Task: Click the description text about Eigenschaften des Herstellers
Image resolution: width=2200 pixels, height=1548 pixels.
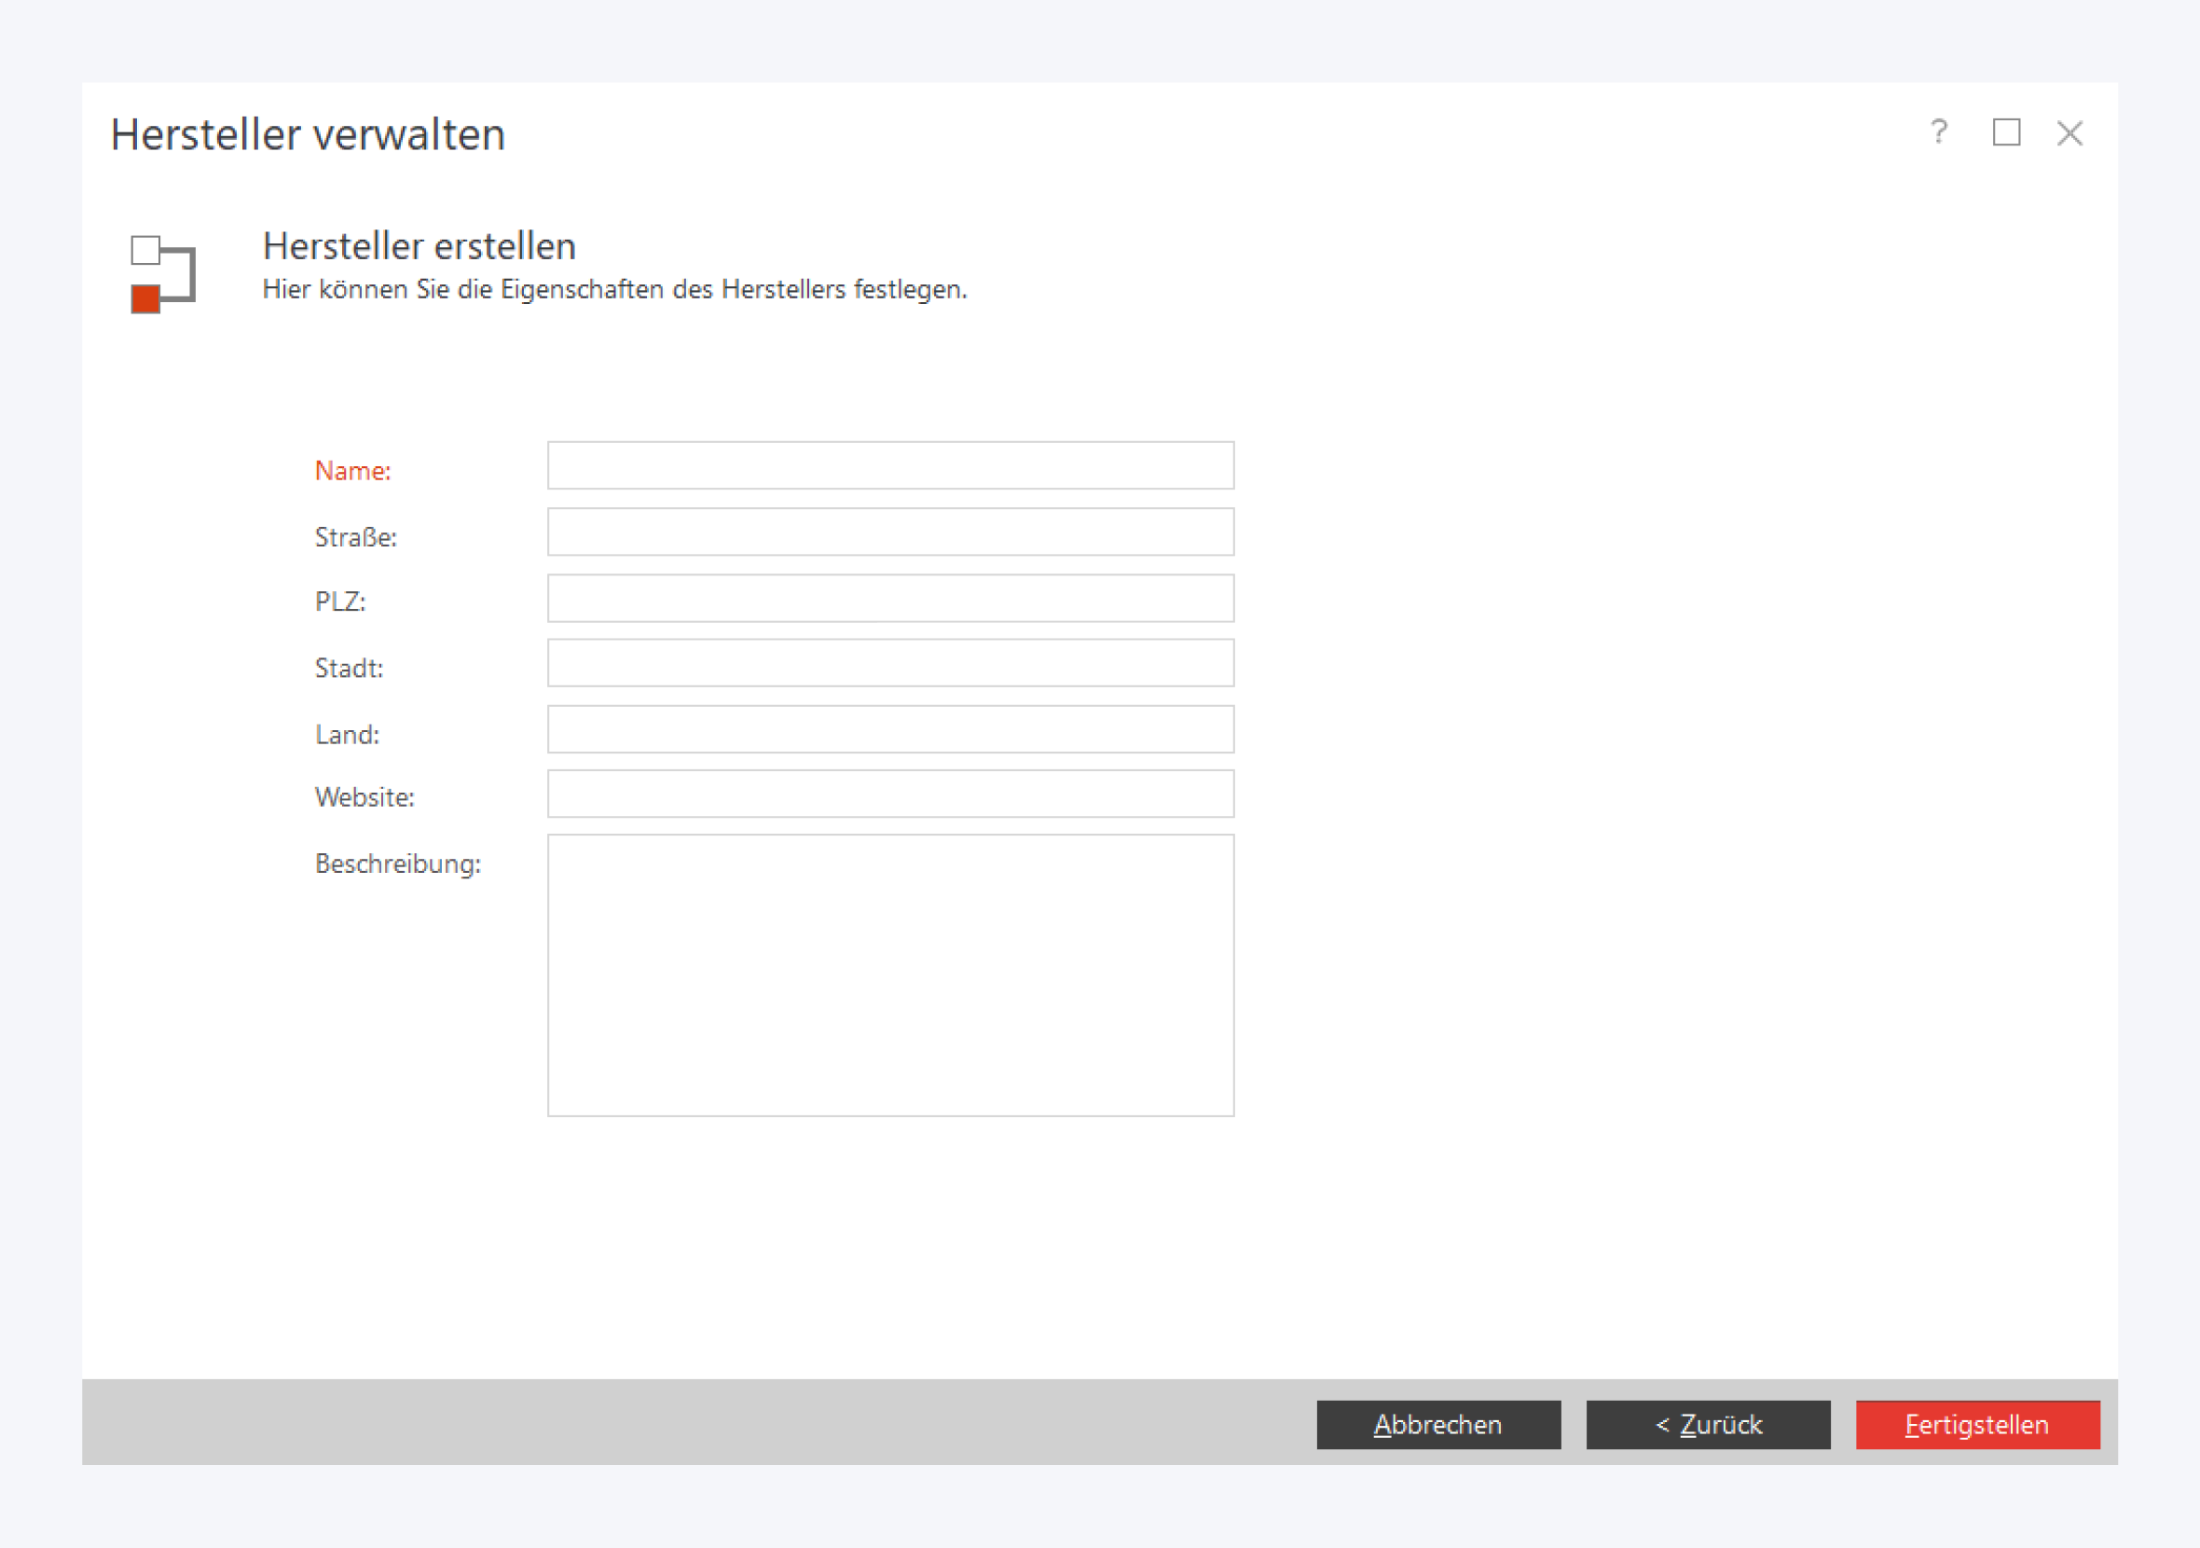Action: (614, 289)
